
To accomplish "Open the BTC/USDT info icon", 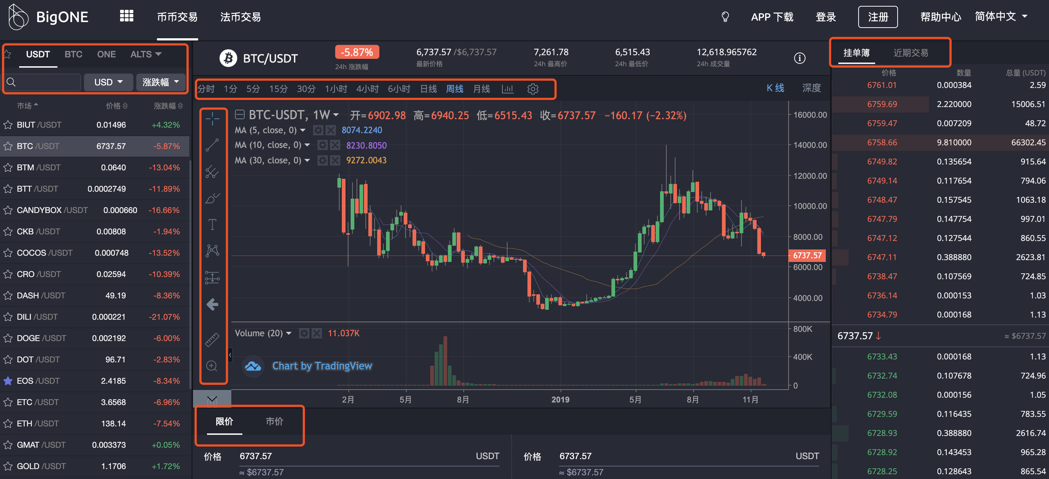I will pos(799,58).
